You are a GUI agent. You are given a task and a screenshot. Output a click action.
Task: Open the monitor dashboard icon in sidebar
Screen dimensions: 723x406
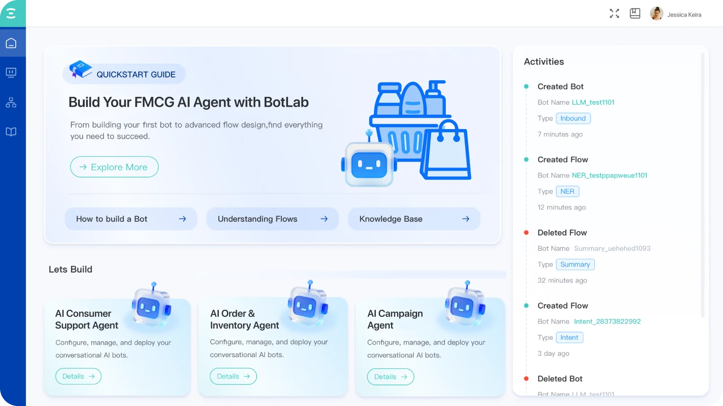[x=11, y=73]
